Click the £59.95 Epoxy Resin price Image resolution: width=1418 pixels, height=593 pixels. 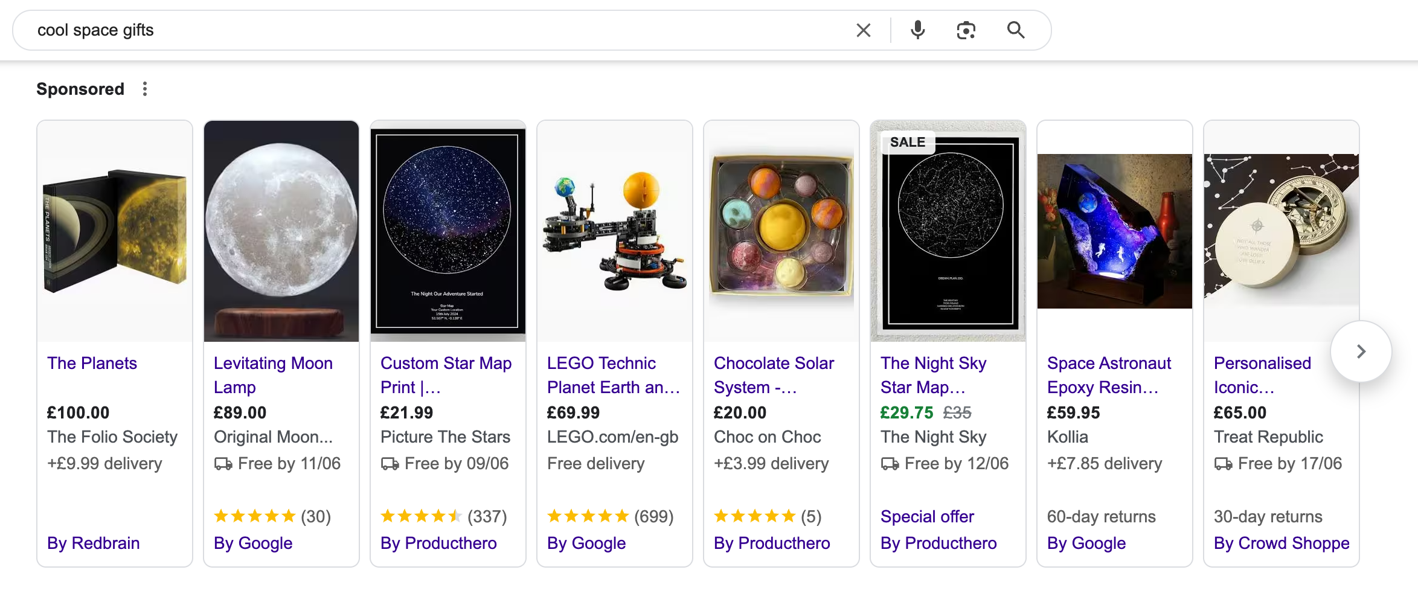(1073, 412)
